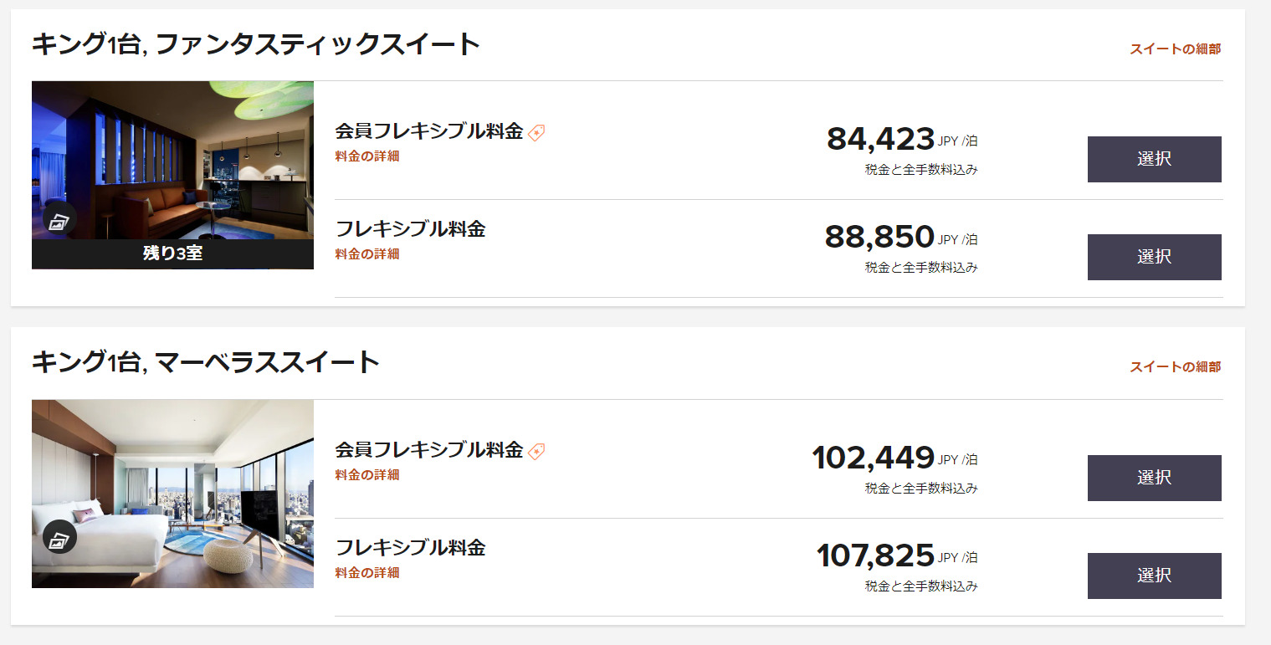Select Fantastic Suite member rate 84,423 JPY
Screen dimensions: 1271x645
[x=1154, y=159]
